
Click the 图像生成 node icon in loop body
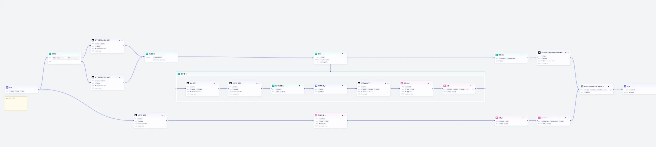[x=402, y=83]
